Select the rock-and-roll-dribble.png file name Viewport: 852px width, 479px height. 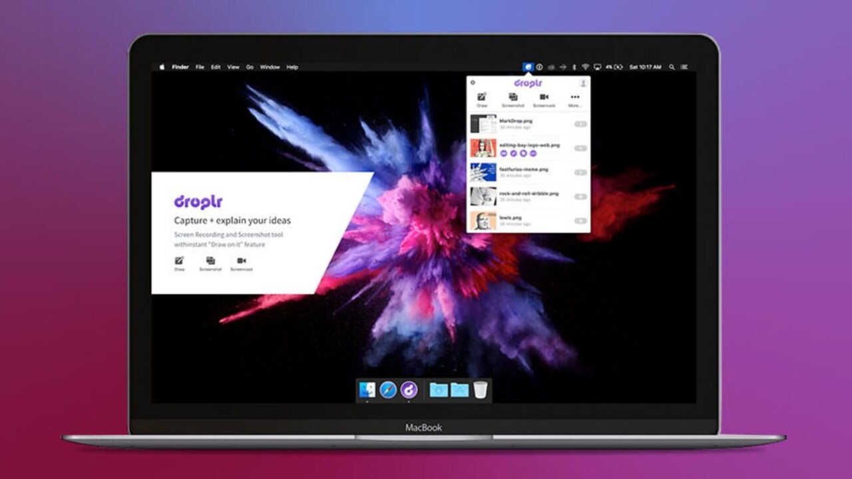(x=529, y=194)
